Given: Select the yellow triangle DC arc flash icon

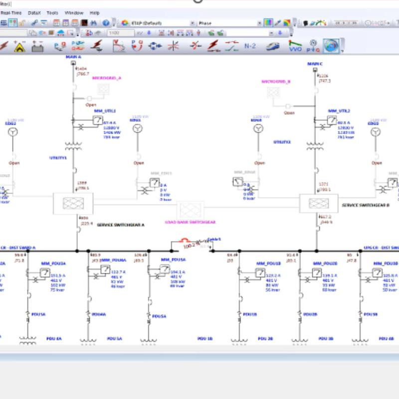Looking at the screenshot, I should [19, 46].
